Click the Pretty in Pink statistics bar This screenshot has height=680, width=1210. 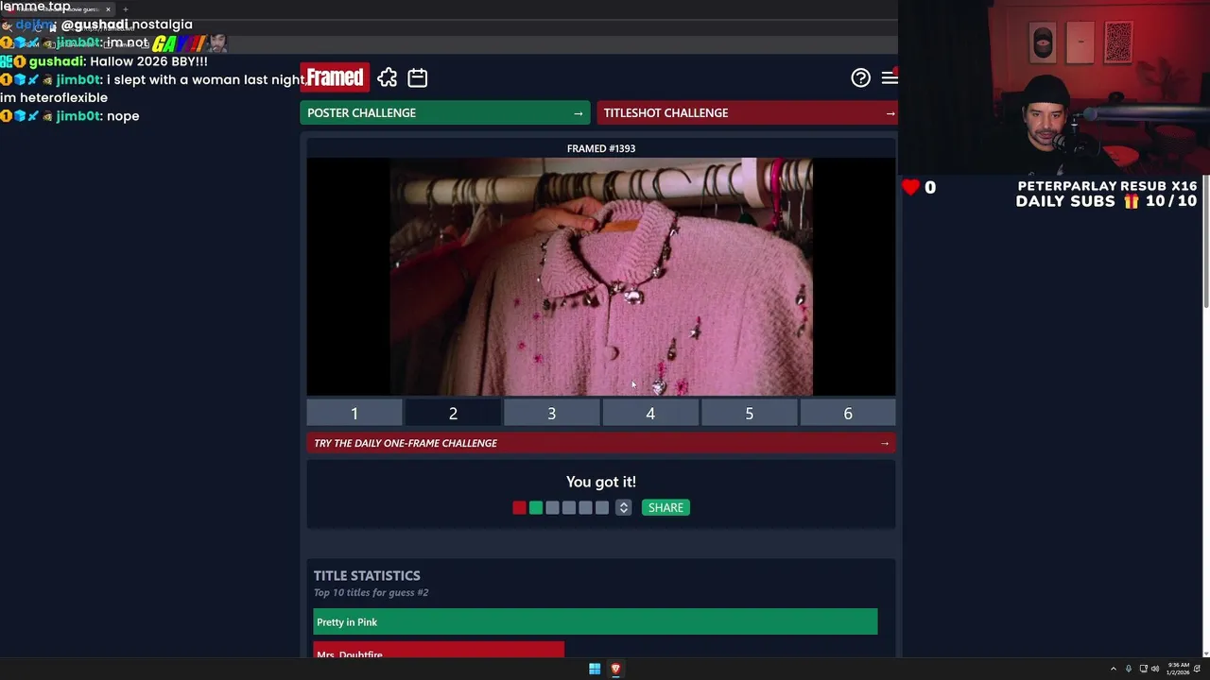pos(596,622)
